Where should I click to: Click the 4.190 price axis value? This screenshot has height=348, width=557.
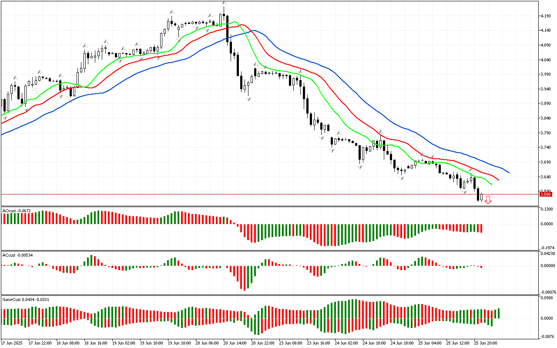tap(546, 16)
